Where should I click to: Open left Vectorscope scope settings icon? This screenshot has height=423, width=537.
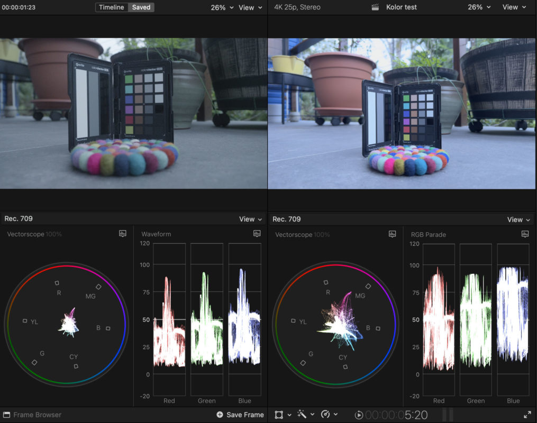(123, 233)
